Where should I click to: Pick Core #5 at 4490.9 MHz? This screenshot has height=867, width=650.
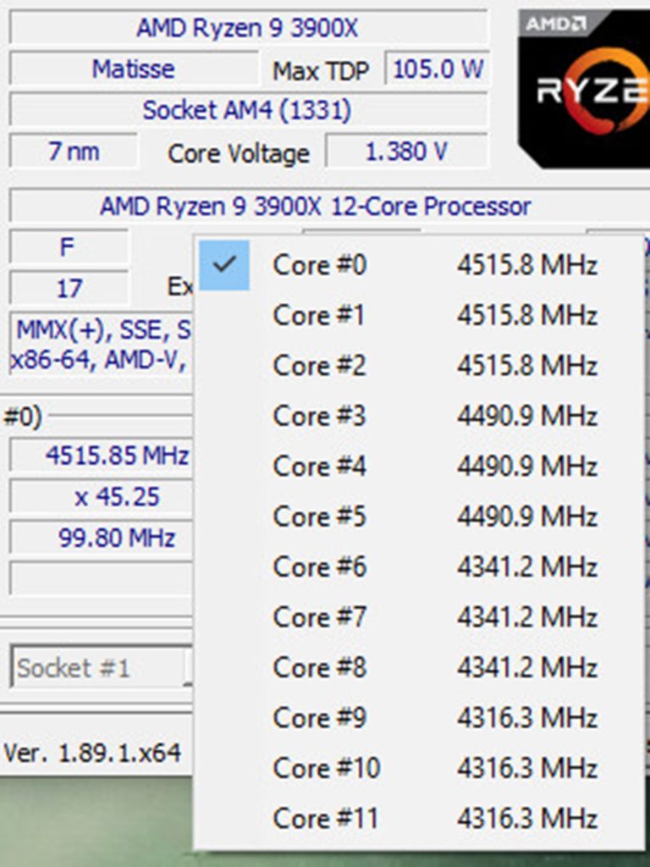click(x=418, y=516)
